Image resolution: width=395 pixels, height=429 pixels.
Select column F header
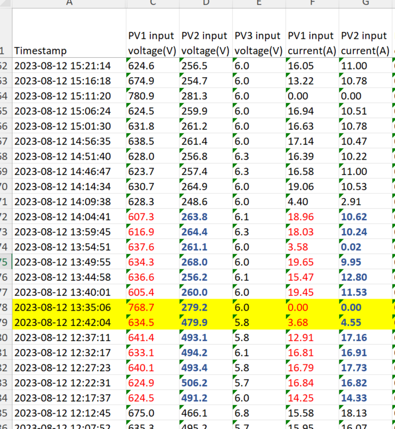[312, 3]
